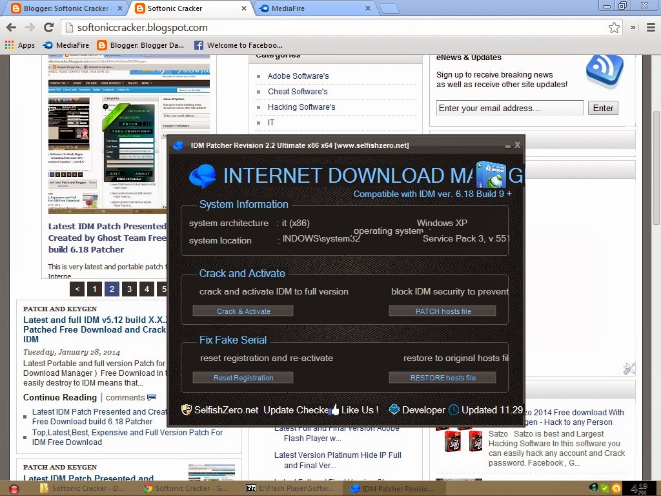Open the Chrome hamburger menu
Image resolution: width=661 pixels, height=496 pixels.
point(651,28)
